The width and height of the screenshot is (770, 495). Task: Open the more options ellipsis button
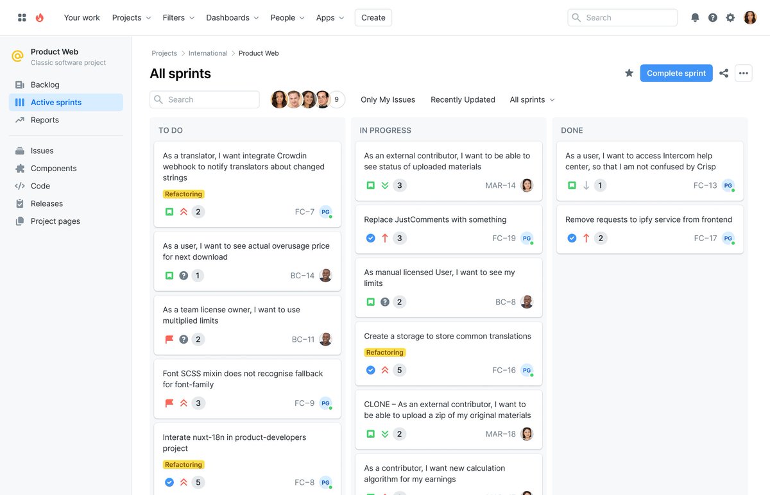[x=744, y=73]
